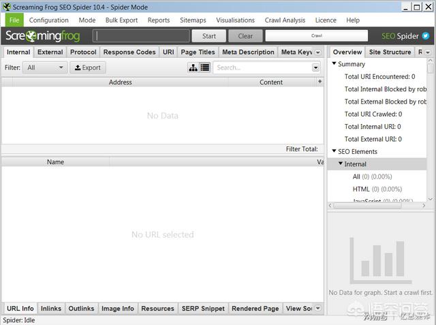This screenshot has height=325, width=436.
Task: Collapse the SEO Elements section
Action: coord(334,151)
